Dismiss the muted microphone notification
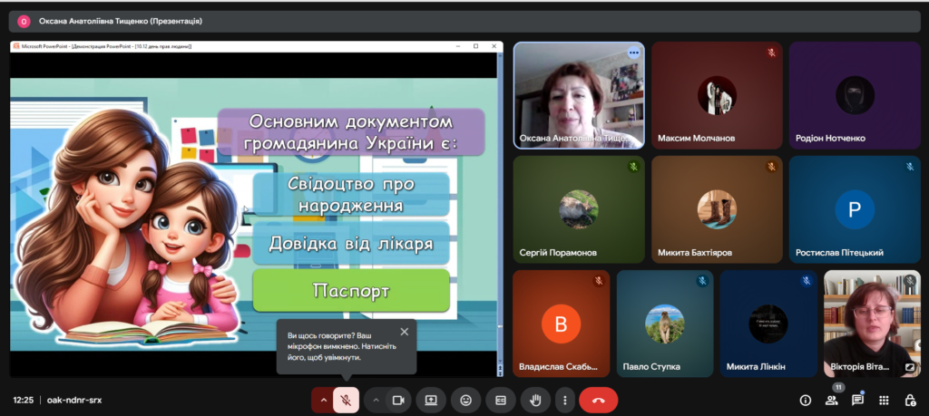This screenshot has width=929, height=416. coord(404,332)
